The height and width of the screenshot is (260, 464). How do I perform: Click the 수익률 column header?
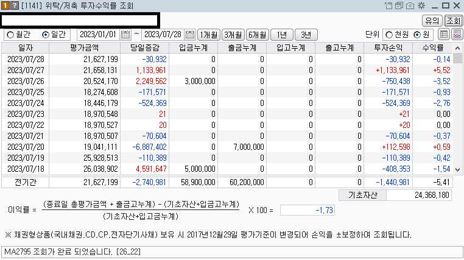(432, 48)
